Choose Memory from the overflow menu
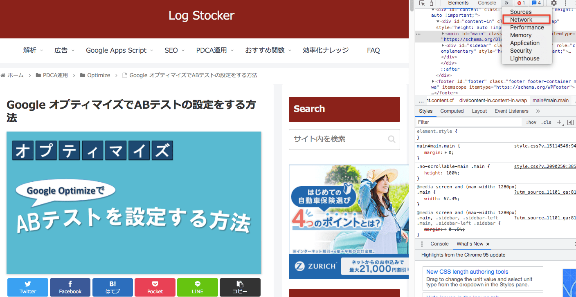Viewport: 576px width, 297px height. point(521,35)
